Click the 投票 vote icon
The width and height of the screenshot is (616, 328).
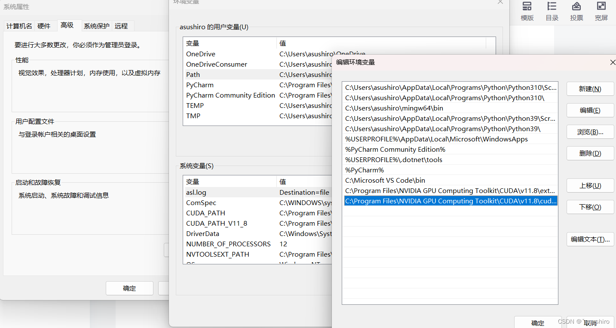pos(576,12)
